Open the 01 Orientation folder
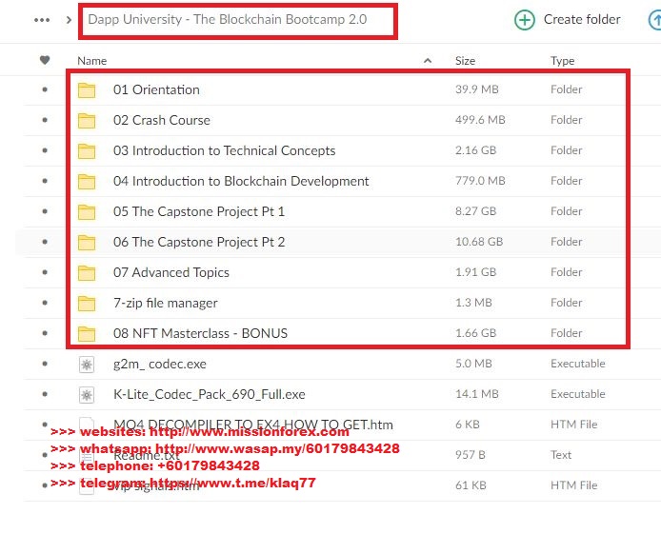 point(156,89)
